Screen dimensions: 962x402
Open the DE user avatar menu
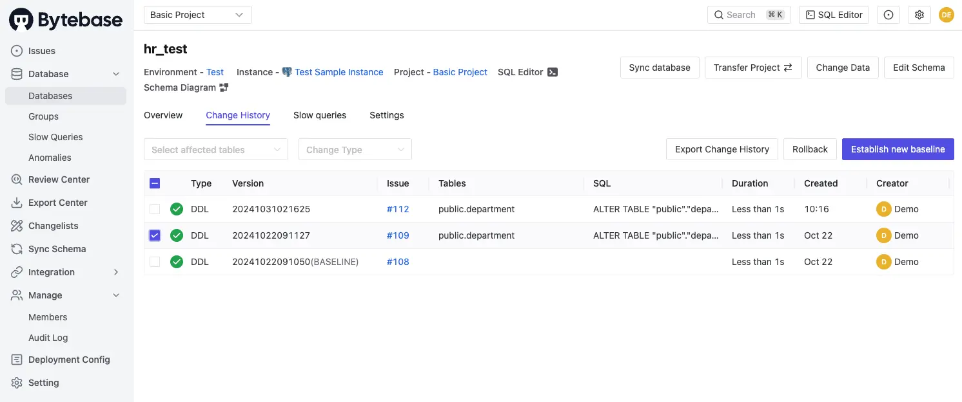pos(946,15)
